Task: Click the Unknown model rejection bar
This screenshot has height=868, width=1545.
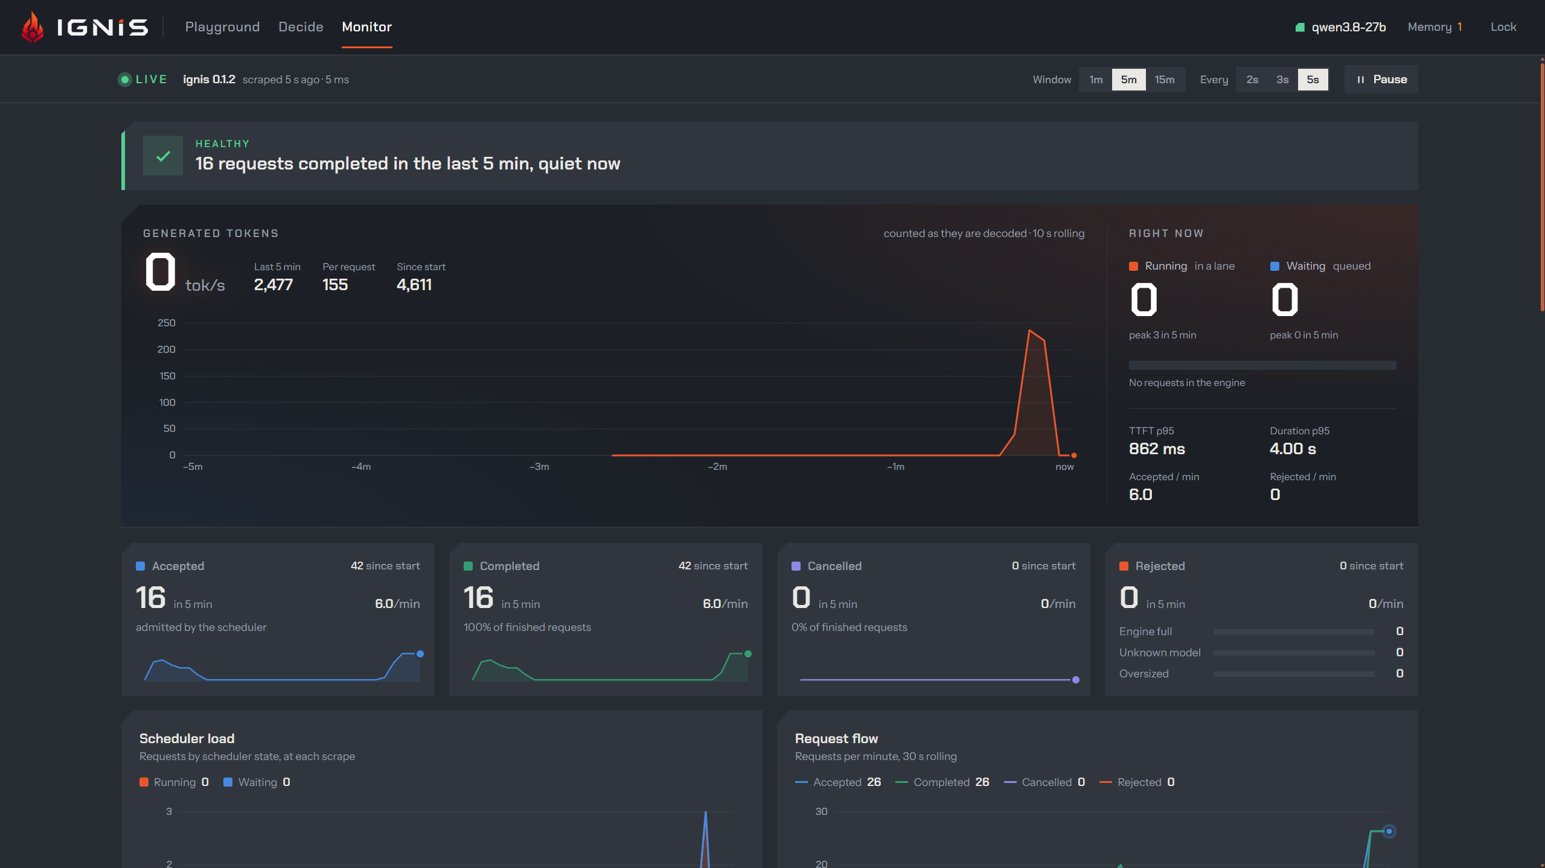Action: coord(1293,653)
